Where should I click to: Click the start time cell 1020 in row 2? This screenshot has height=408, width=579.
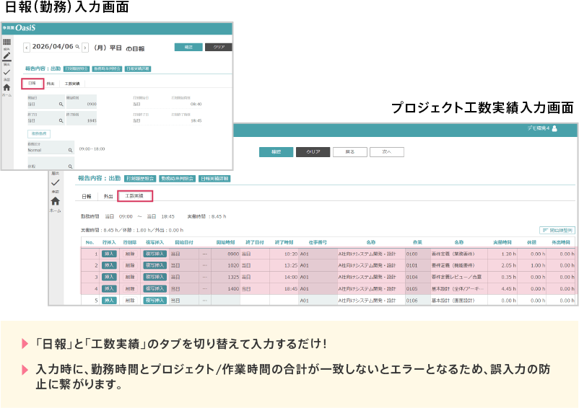[x=226, y=265]
